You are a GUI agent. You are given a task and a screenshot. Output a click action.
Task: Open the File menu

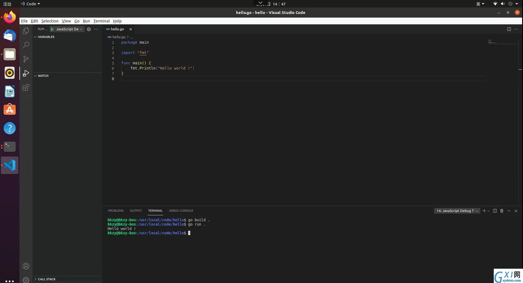click(24, 21)
